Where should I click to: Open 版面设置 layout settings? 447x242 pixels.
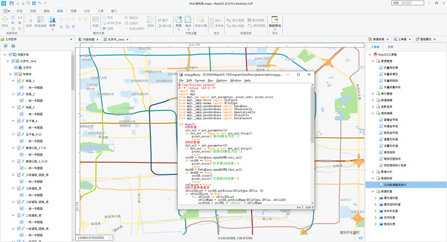pos(201,22)
